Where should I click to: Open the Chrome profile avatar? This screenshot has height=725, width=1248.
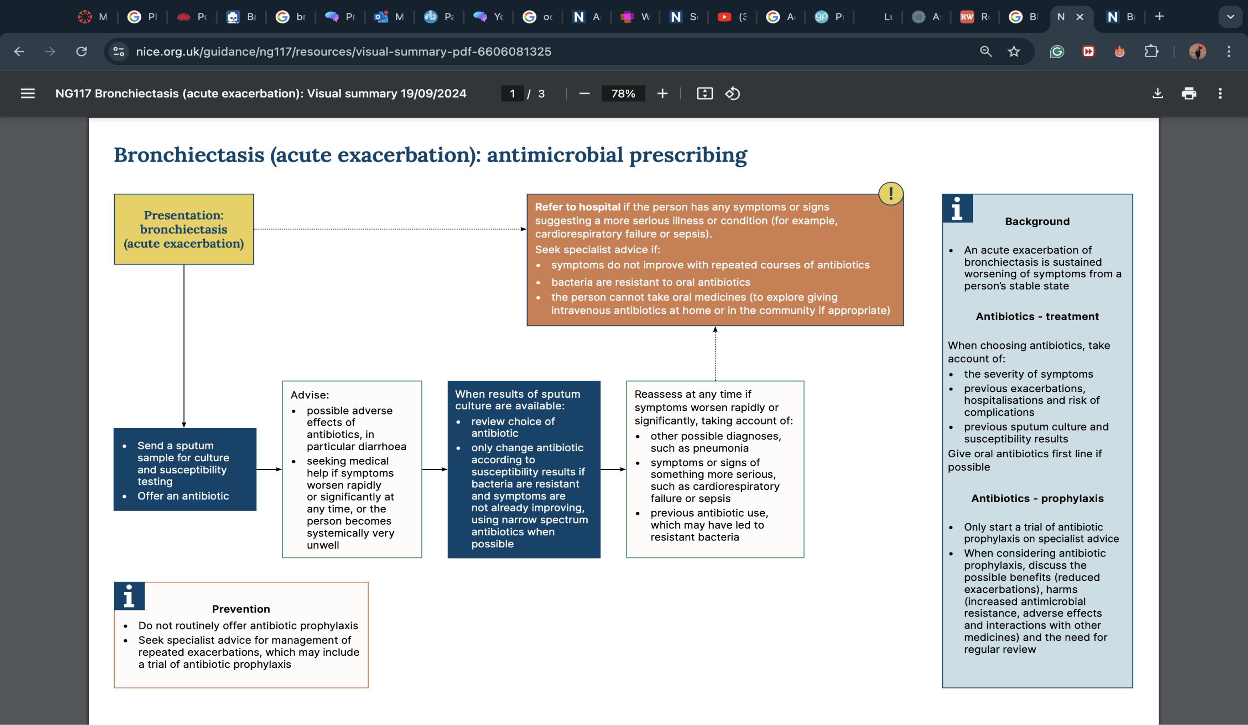pyautogui.click(x=1198, y=52)
